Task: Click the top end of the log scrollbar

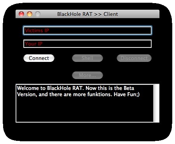Action: tap(156, 86)
